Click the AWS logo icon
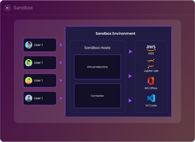This screenshot has width=195, height=142. [x=151, y=48]
